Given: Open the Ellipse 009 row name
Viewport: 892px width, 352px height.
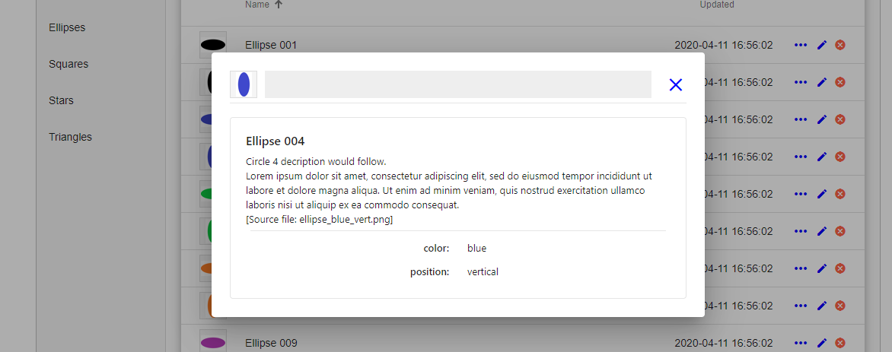Looking at the screenshot, I should 271,343.
